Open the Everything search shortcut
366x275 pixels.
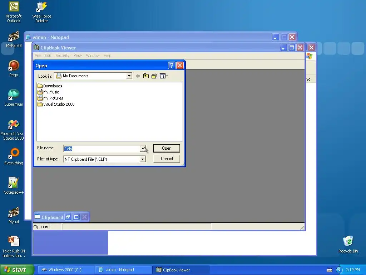[14, 156]
